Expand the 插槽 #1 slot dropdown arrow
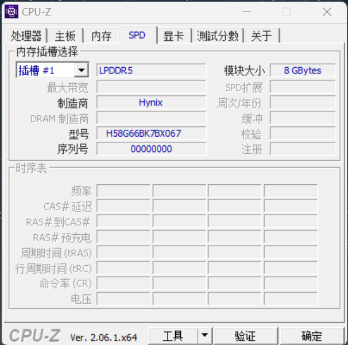 pyautogui.click(x=81, y=71)
